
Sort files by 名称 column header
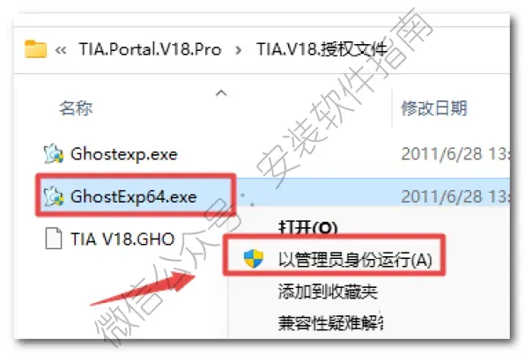(x=76, y=108)
